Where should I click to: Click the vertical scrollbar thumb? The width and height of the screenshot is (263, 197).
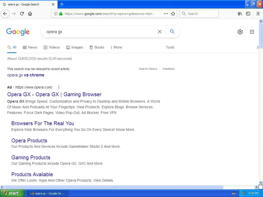[x=261, y=36]
